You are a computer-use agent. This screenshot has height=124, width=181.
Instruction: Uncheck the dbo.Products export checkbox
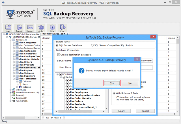(x=68, y=104)
